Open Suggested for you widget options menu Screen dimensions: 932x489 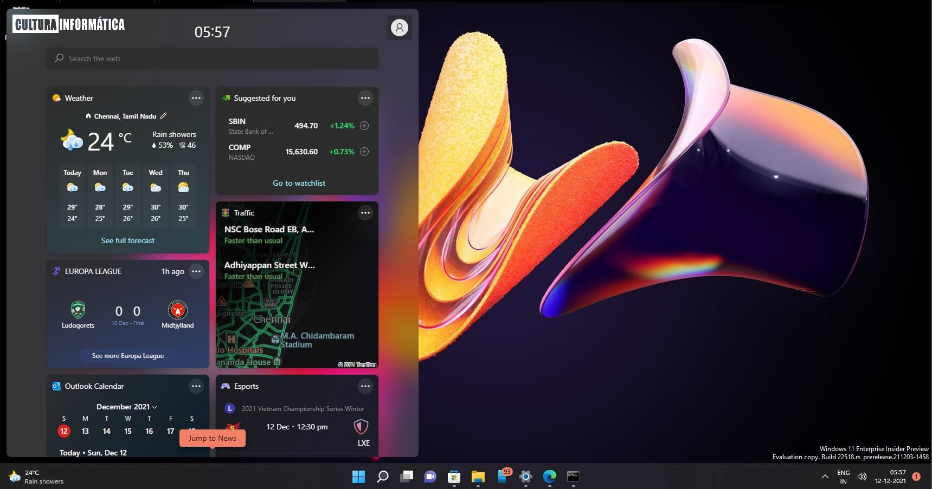(365, 98)
